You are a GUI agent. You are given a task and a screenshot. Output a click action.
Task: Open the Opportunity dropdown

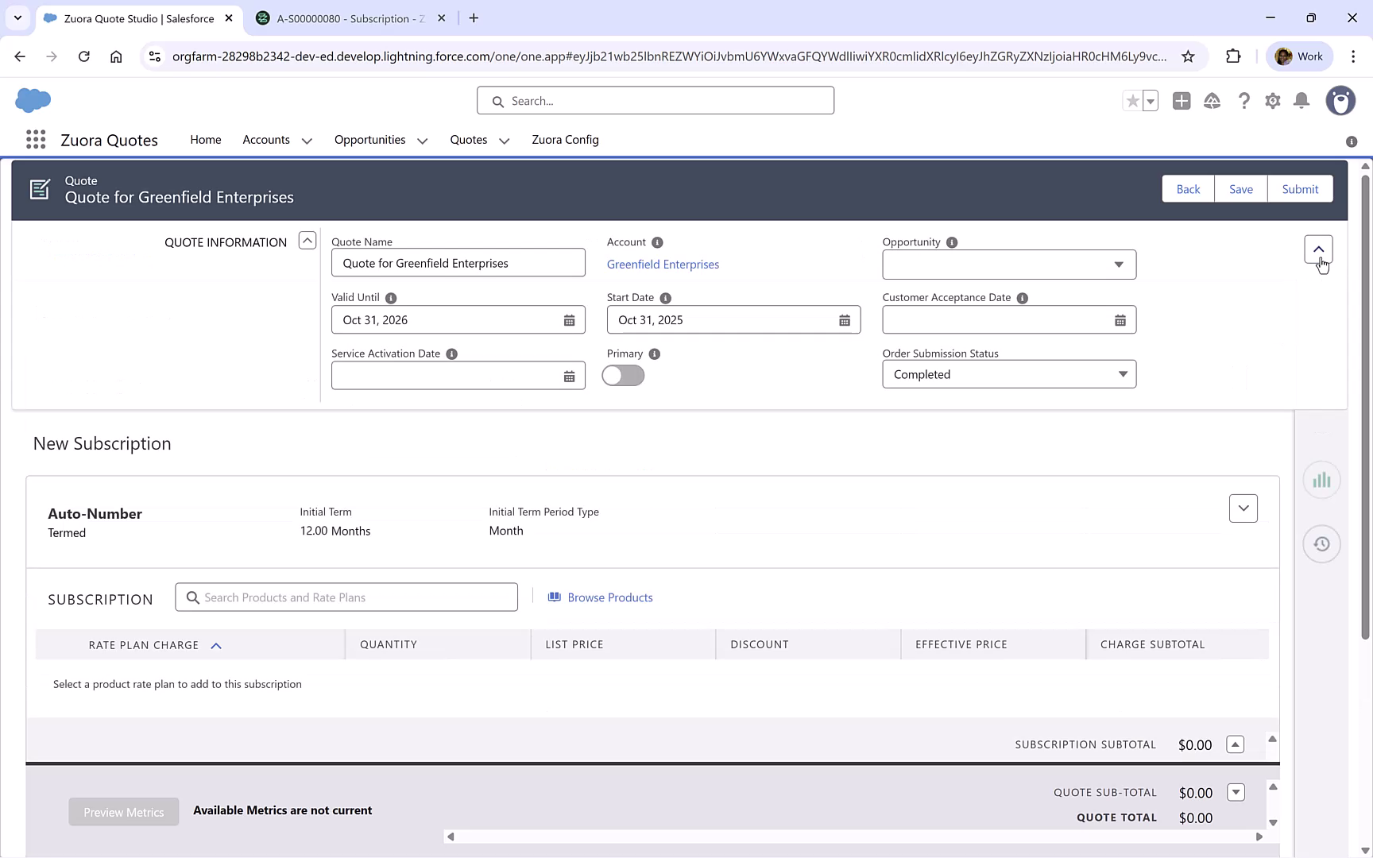1120,265
